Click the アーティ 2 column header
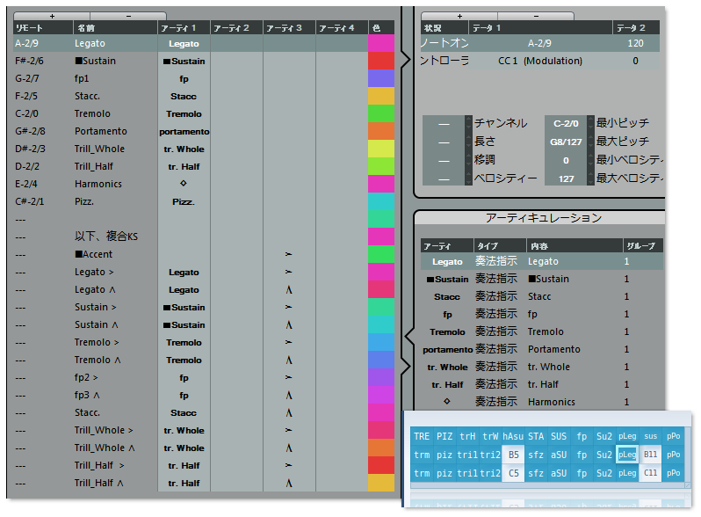Viewport: 701px width, 517px height. click(236, 28)
